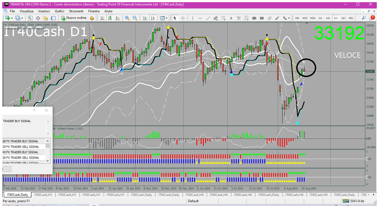Select the text label 'T' tool

(239, 18)
